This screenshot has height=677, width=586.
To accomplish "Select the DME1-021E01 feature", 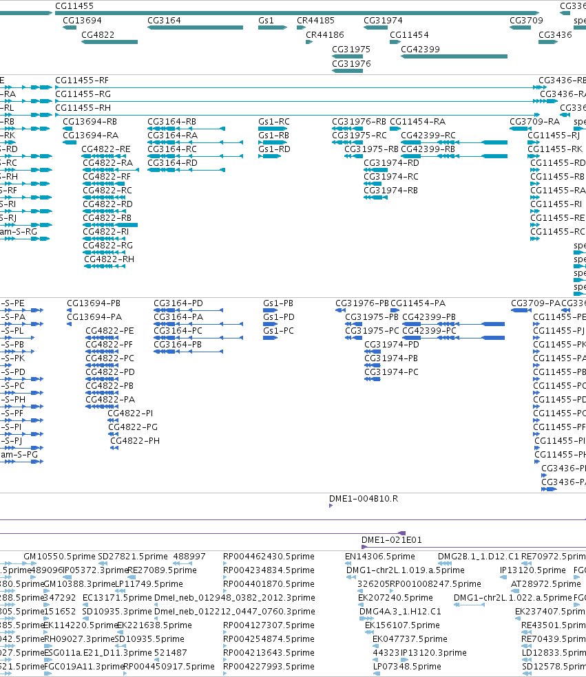I will click(x=391, y=539).
